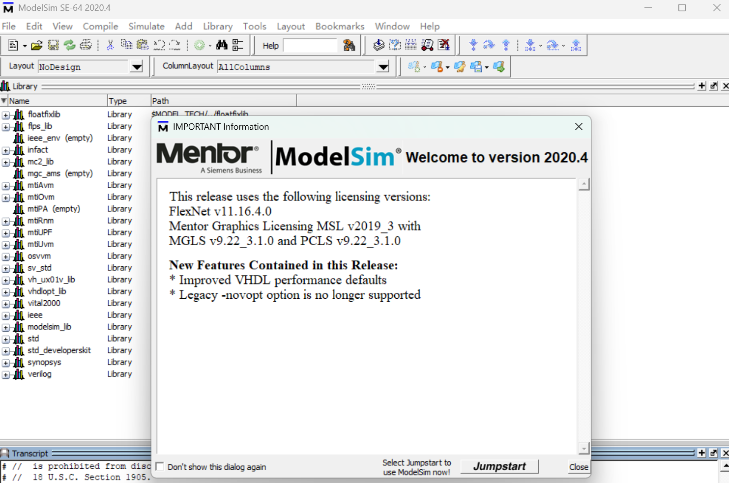The width and height of the screenshot is (729, 483).
Task: Zoom the Library panel with plus icon
Action: (702, 86)
